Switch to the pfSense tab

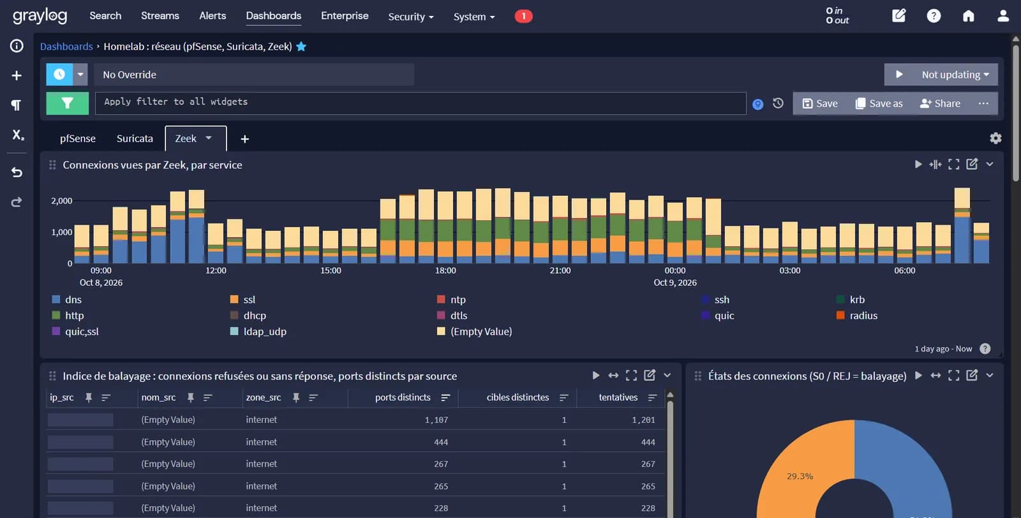click(78, 138)
